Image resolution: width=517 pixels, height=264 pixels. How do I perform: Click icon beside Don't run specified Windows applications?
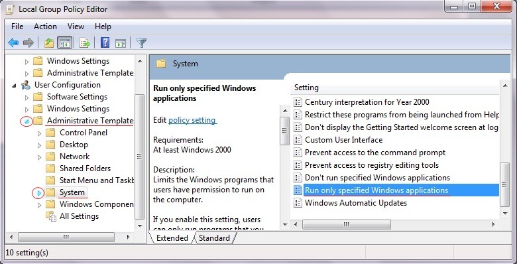coord(298,178)
